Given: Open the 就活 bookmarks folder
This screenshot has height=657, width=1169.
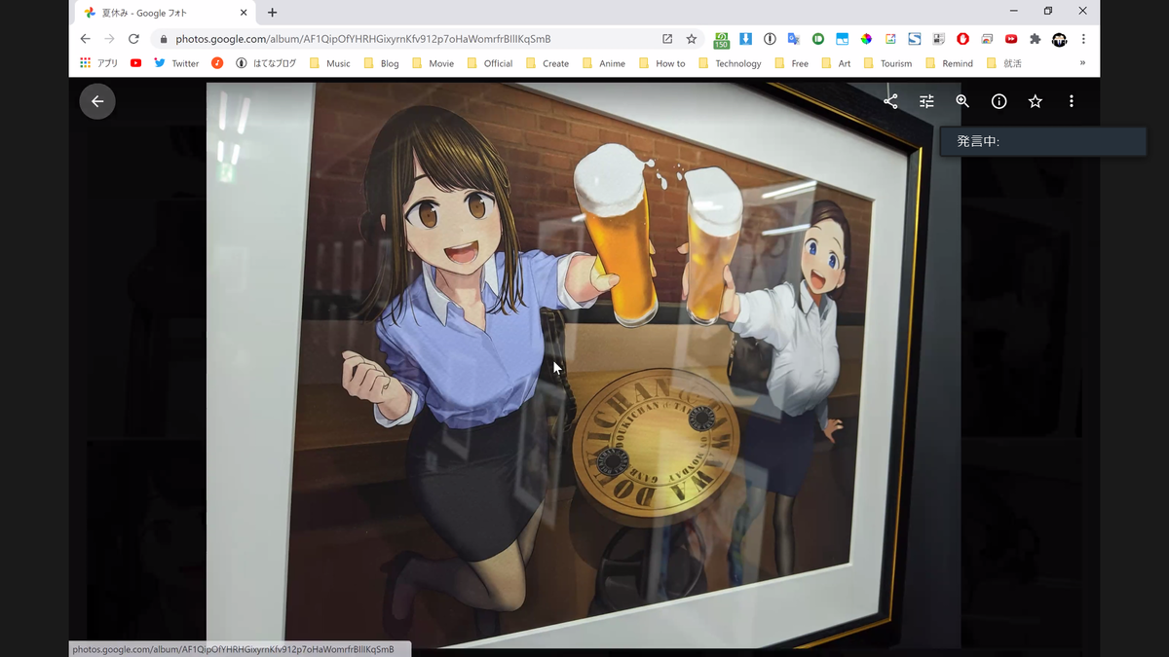Looking at the screenshot, I should (x=1004, y=63).
